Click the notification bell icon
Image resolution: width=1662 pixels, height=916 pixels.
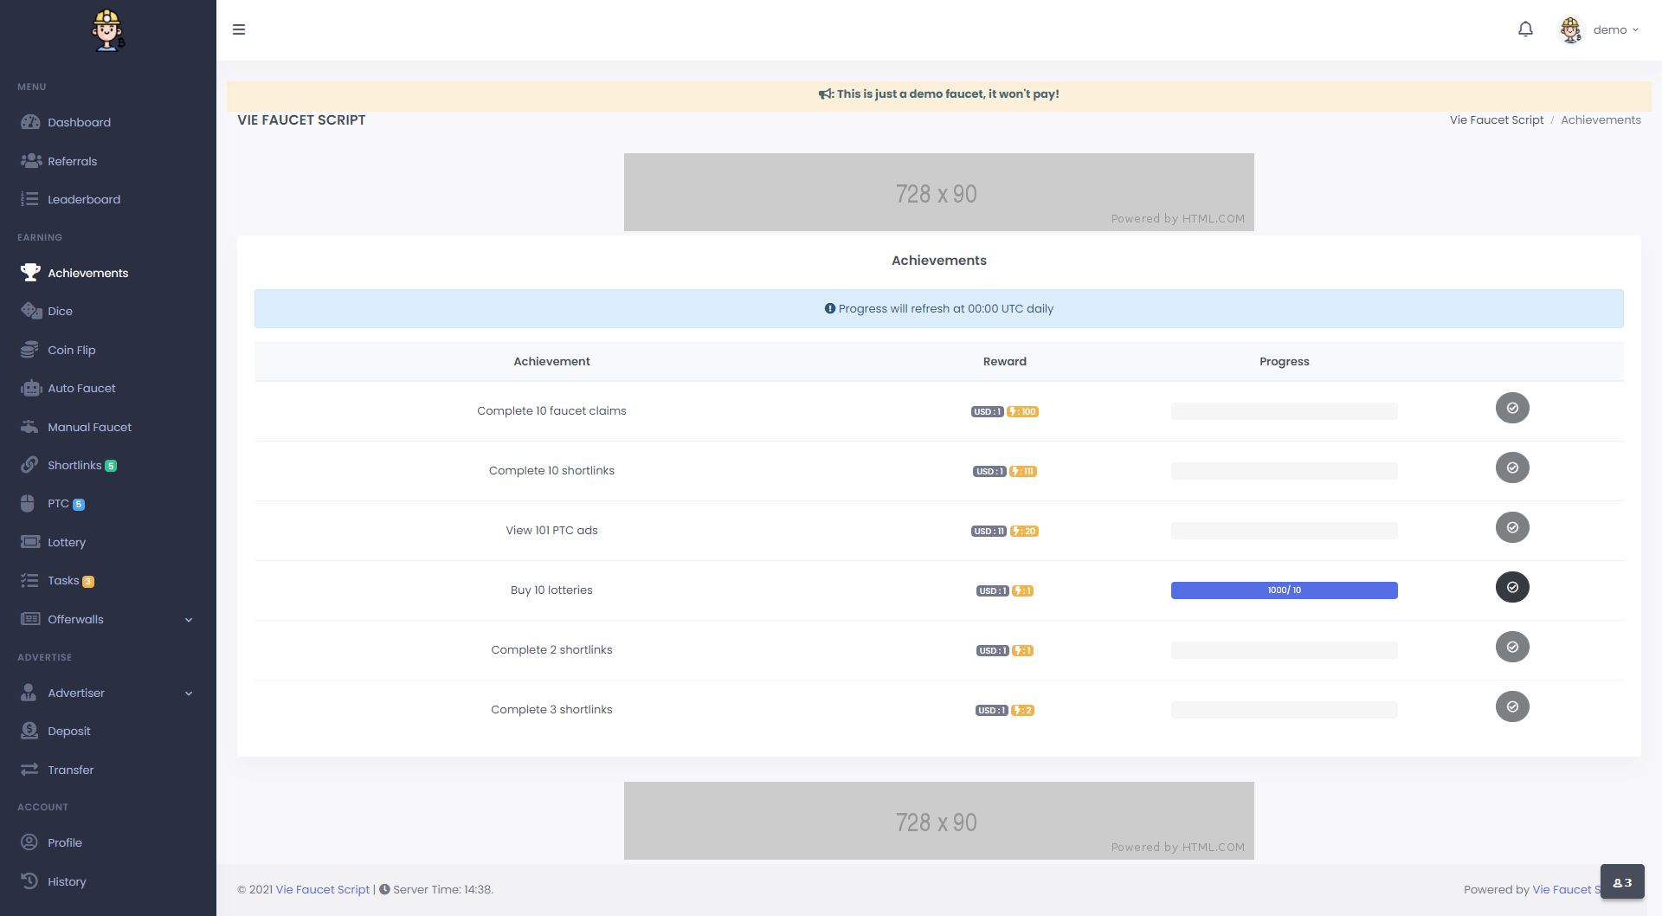(1525, 29)
